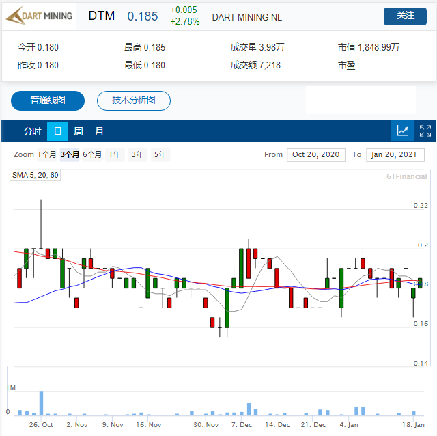This screenshot has width=437, height=436.
Task: Select the 月 monthly tab
Action: pos(99,131)
